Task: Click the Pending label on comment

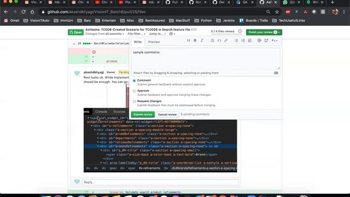Action: tap(124, 72)
